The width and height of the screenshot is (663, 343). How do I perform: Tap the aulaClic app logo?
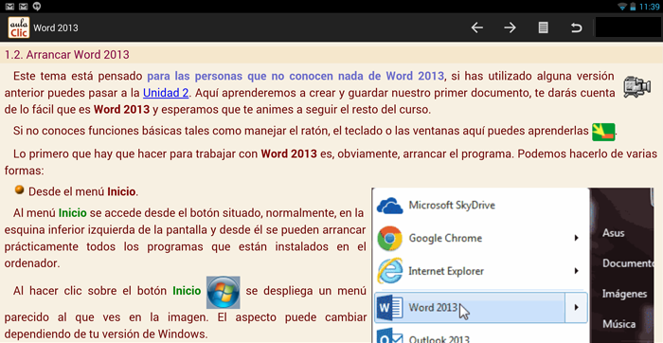[x=19, y=27]
